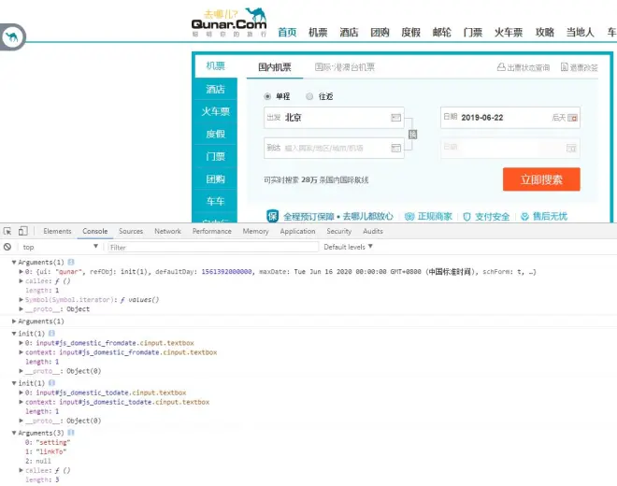Collapse the Arguments(3) console entry
Screen dimensions: 617x486
pos(14,433)
